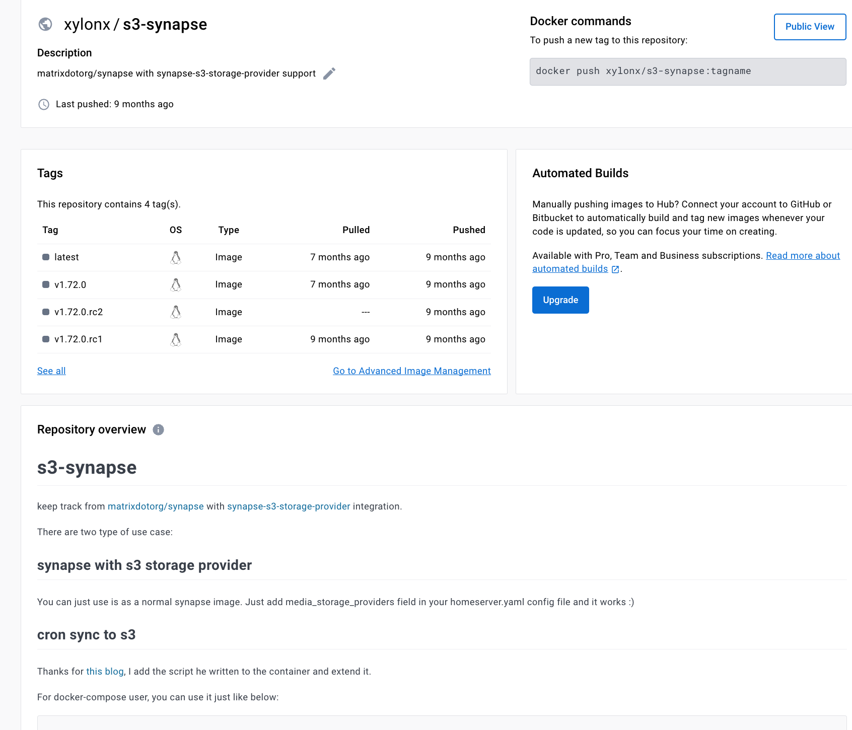Image resolution: width=852 pixels, height=730 pixels.
Task: Click the info icon next to Repository overview
Action: coord(158,429)
